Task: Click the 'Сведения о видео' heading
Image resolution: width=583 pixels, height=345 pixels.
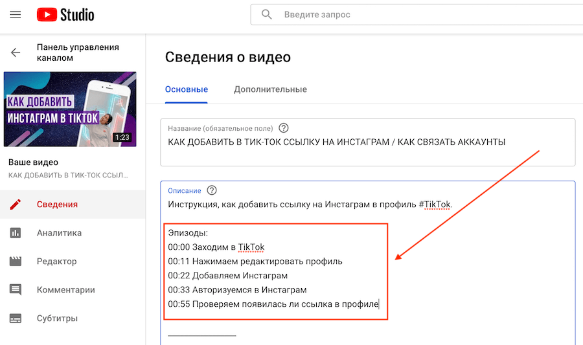Action: (228, 57)
